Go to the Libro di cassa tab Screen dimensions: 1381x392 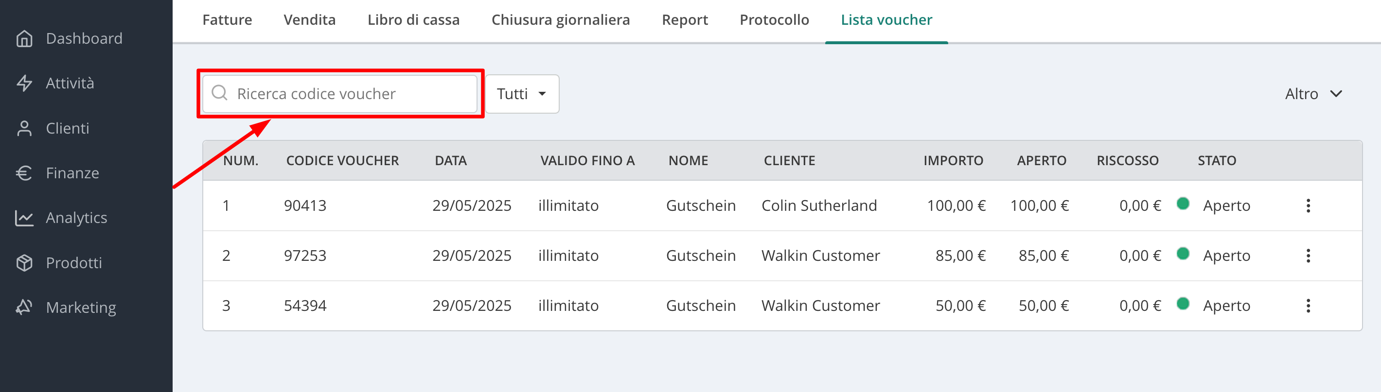(x=413, y=20)
